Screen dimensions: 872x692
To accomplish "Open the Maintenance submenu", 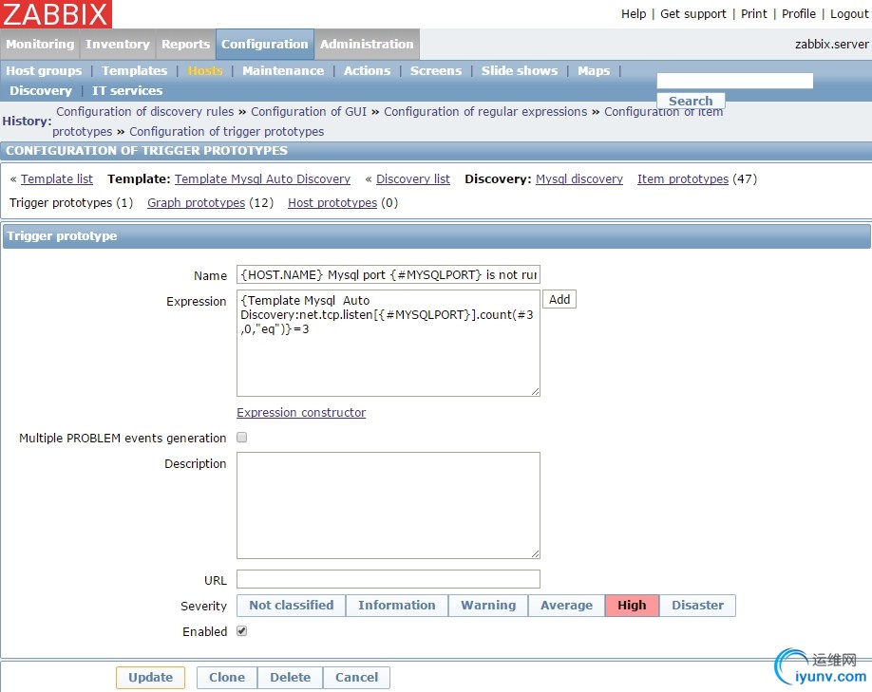I will [x=283, y=70].
